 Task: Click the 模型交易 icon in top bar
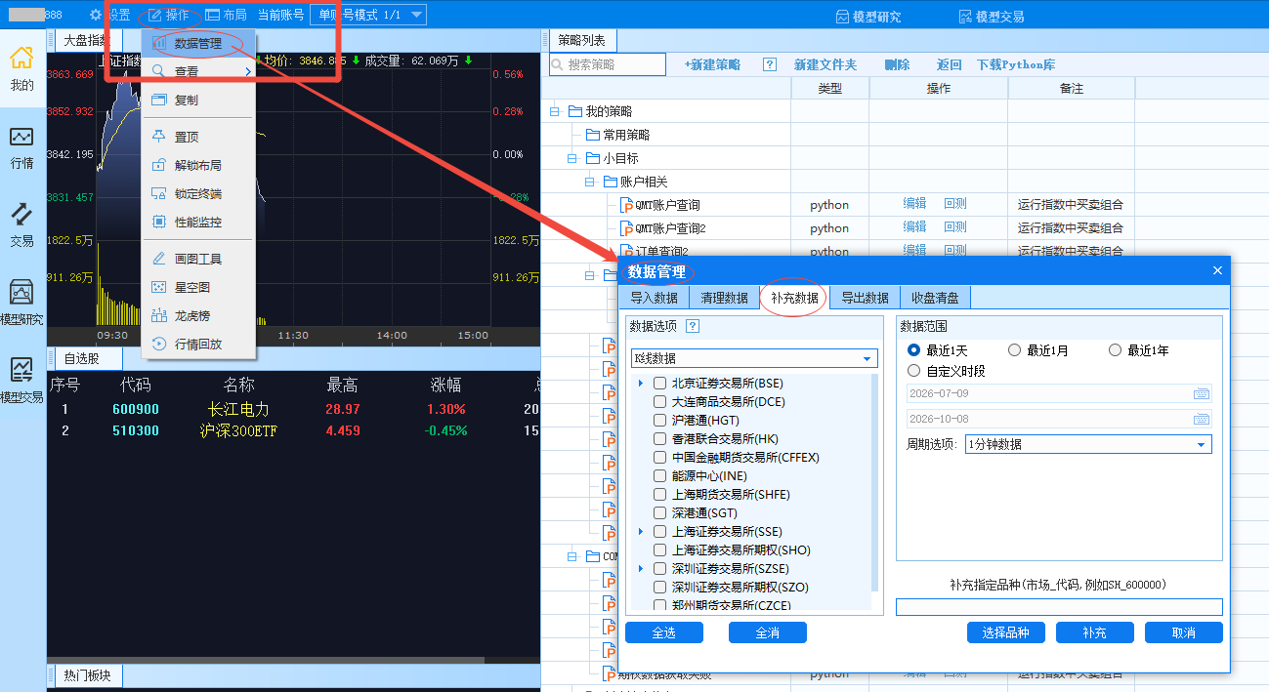(x=966, y=17)
